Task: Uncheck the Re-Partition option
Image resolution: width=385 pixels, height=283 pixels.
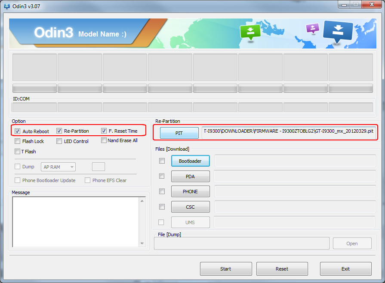Action: [x=59, y=131]
